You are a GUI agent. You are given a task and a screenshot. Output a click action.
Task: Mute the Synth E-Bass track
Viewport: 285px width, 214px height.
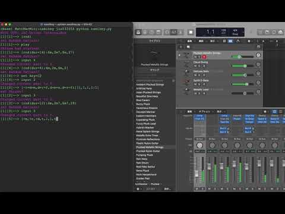point(195,84)
